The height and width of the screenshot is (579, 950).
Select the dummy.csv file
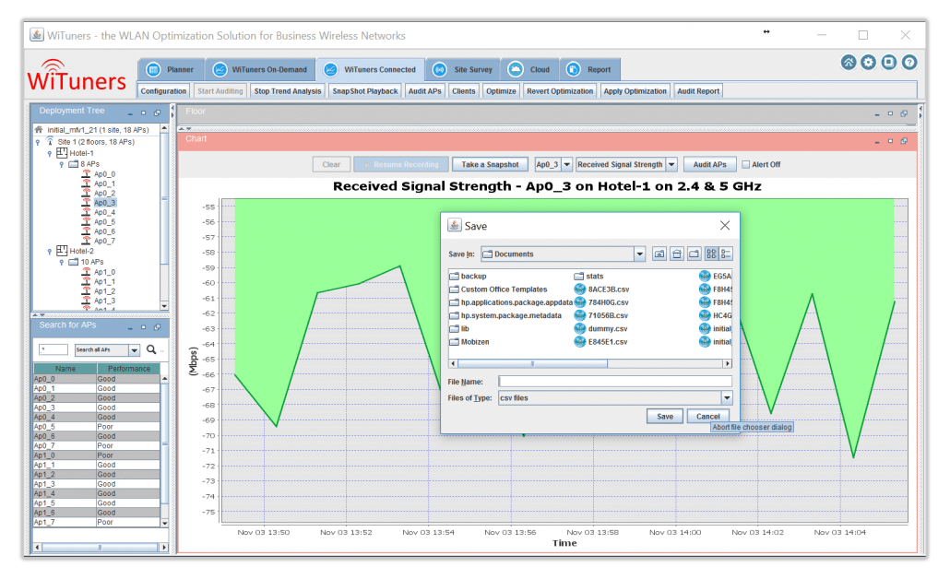click(x=600, y=329)
